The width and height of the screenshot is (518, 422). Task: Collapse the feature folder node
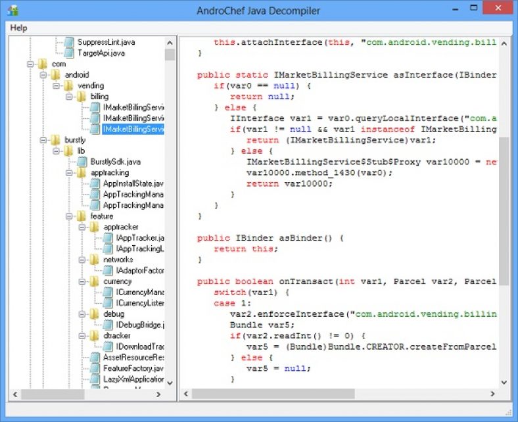[x=69, y=216]
